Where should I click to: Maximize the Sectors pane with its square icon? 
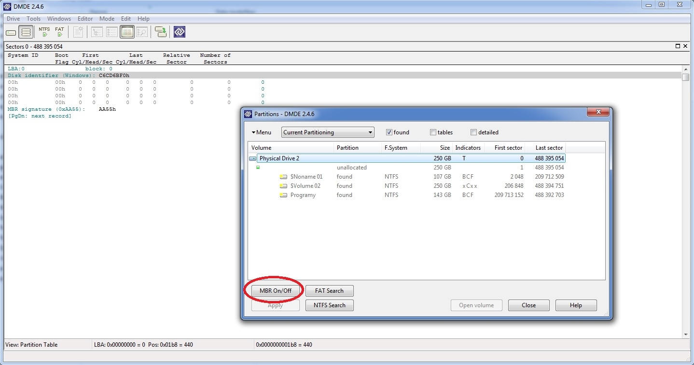[x=678, y=46]
